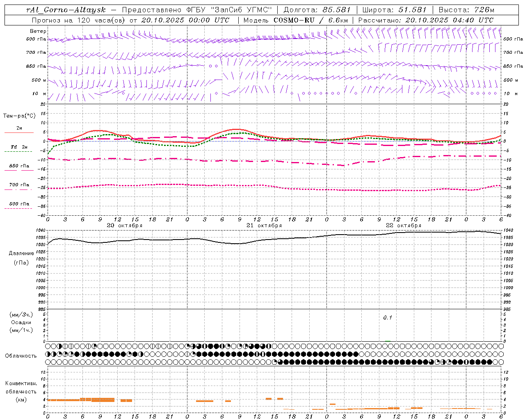Click the Ветер panel label
This screenshot has width=525, height=420.
[38, 31]
